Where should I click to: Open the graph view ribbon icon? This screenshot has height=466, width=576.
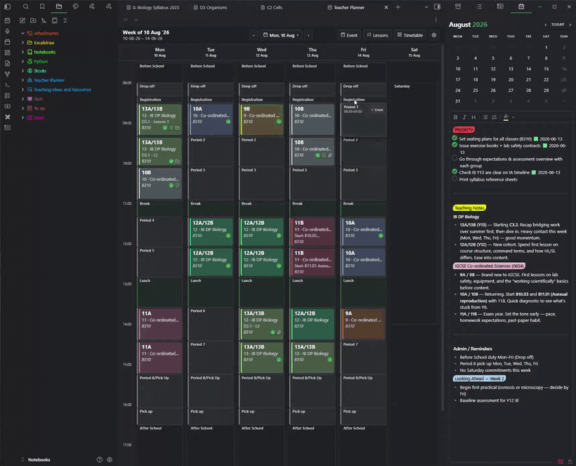[x=7, y=74]
